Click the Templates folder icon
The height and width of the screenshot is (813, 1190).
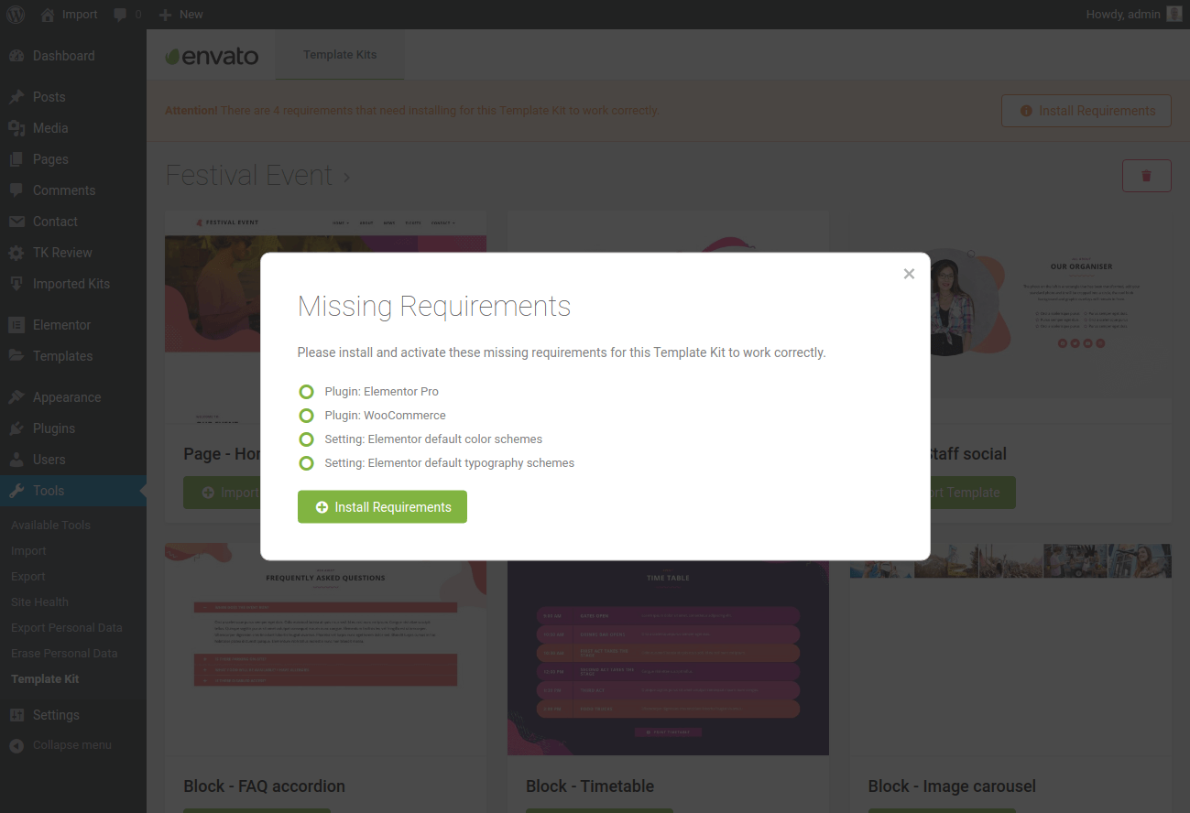(16, 356)
